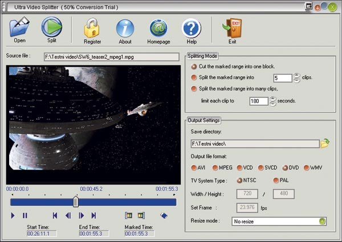Image resolution: width=342 pixels, height=242 pixels.
Task: Select Cut the marked range into one block
Action: (194, 67)
